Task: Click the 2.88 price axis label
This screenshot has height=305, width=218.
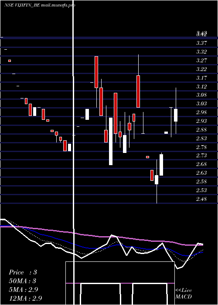Action: coord(201,130)
